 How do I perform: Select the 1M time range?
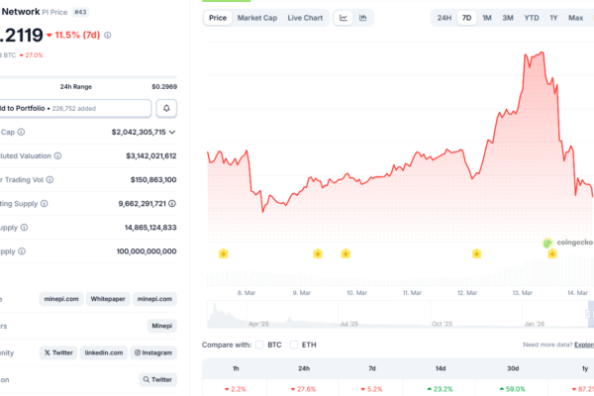[486, 18]
